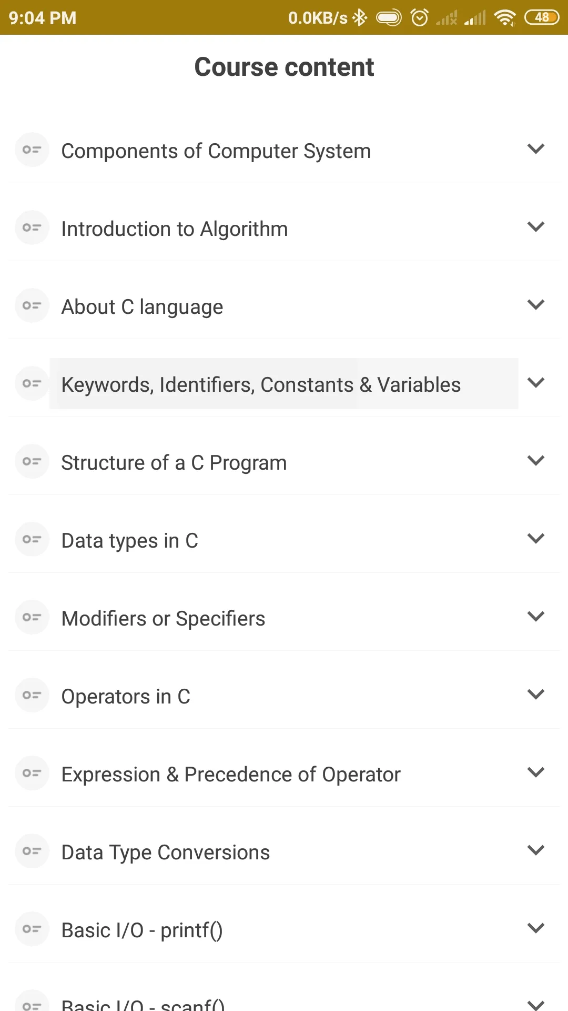The width and height of the screenshot is (568, 1011).
Task: Tap the list icon beside Operators in C
Action: coord(32,695)
